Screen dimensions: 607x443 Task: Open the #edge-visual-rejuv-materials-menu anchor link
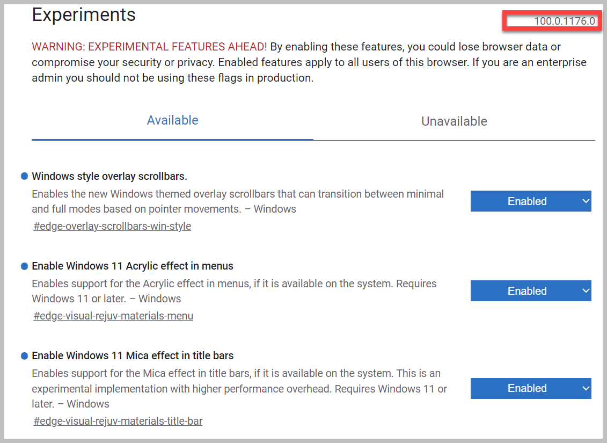[x=113, y=316]
